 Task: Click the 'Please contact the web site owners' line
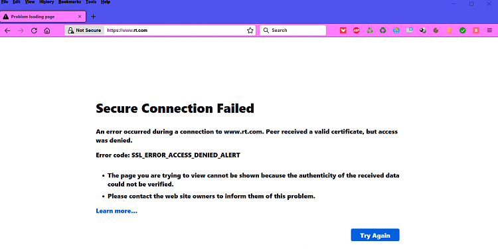tap(212, 197)
